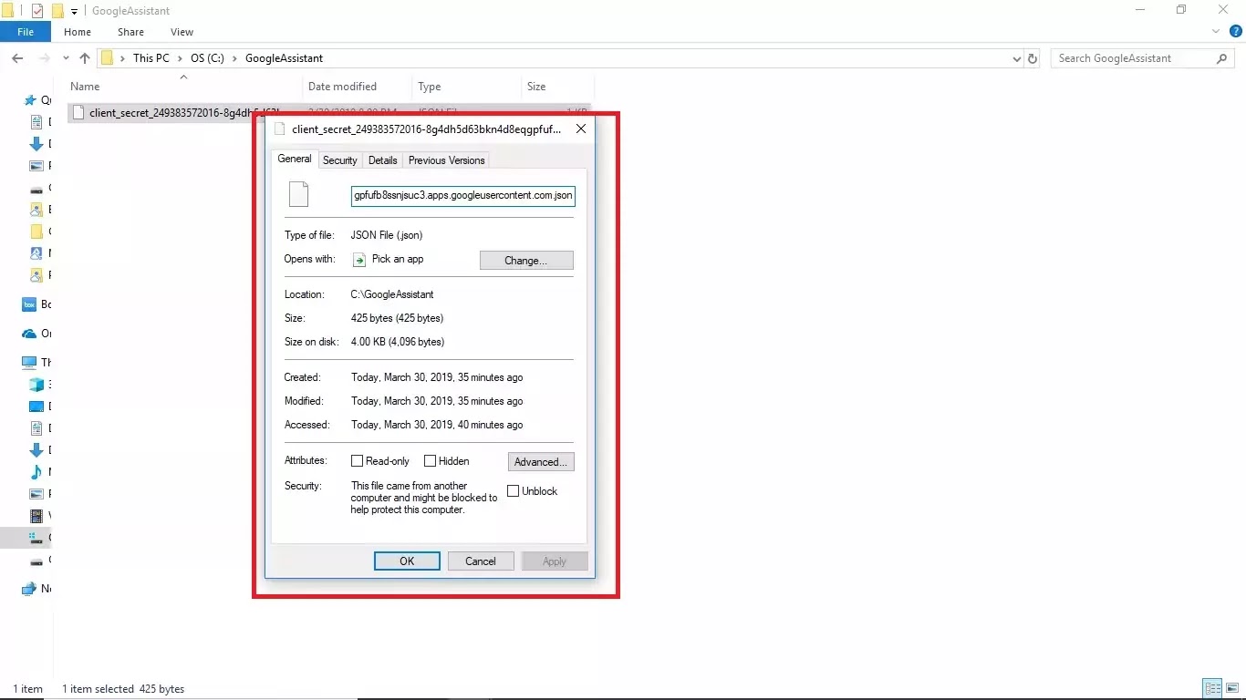Image resolution: width=1246 pixels, height=700 pixels.
Task: Switch to Large icons view in status bar
Action: pos(1231,688)
